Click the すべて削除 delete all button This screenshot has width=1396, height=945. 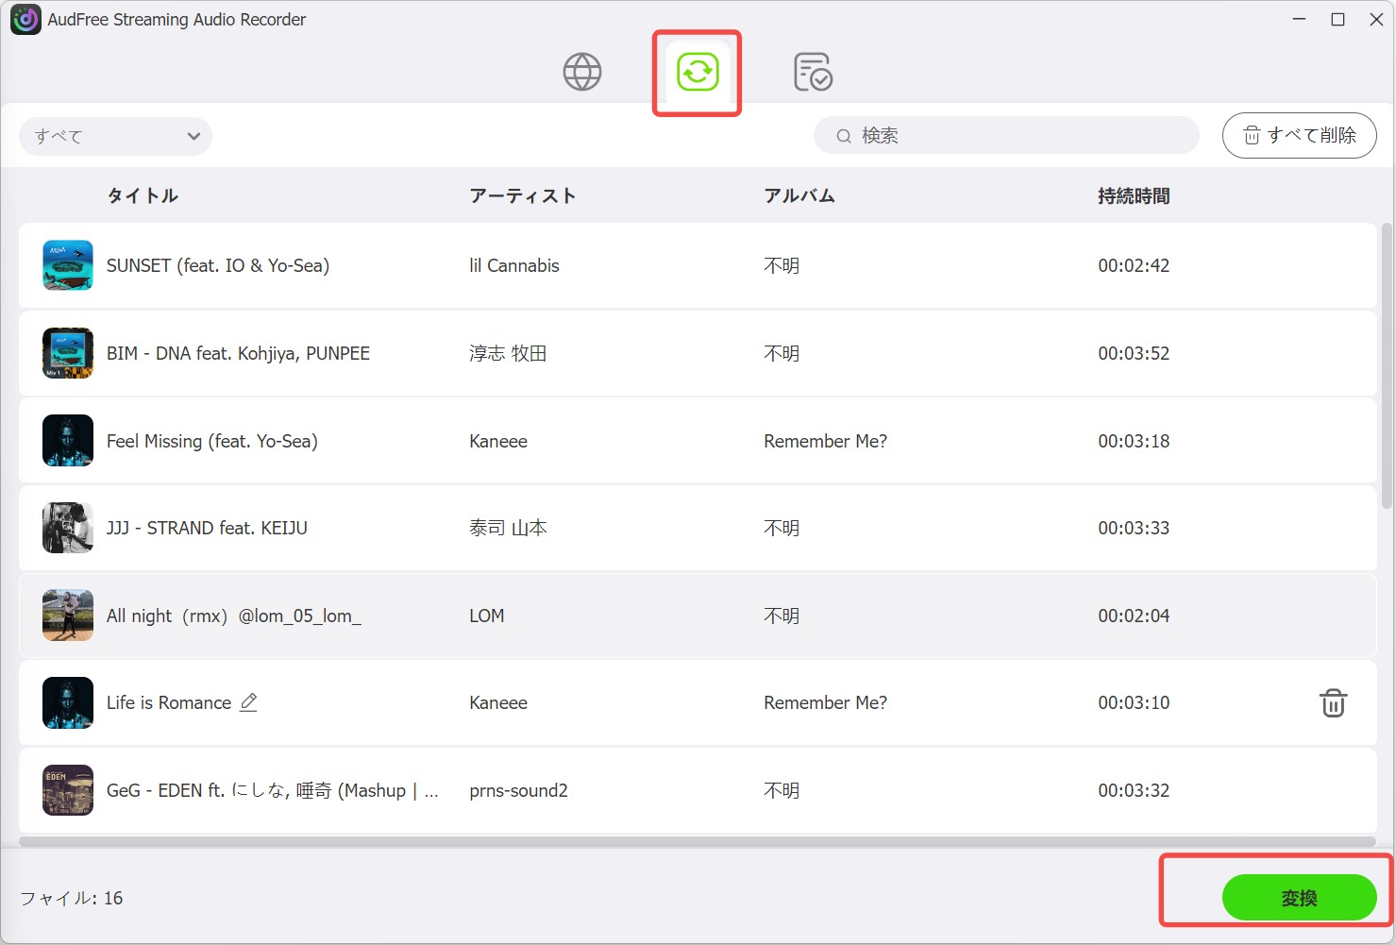click(1299, 136)
